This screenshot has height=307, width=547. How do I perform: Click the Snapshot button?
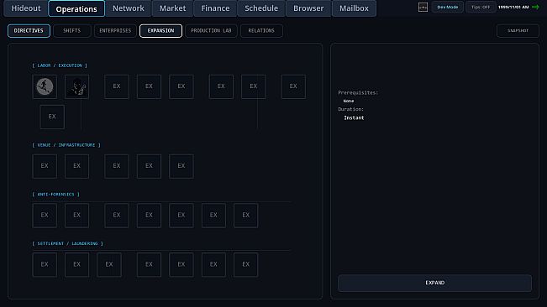click(518, 31)
